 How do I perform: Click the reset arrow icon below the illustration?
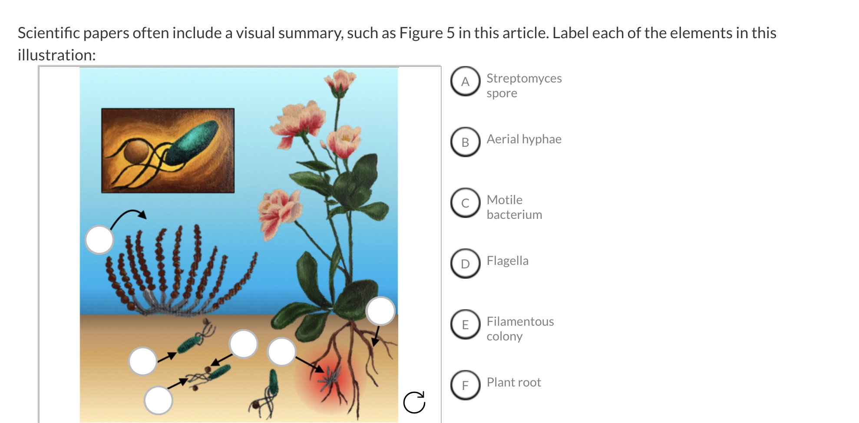[415, 402]
